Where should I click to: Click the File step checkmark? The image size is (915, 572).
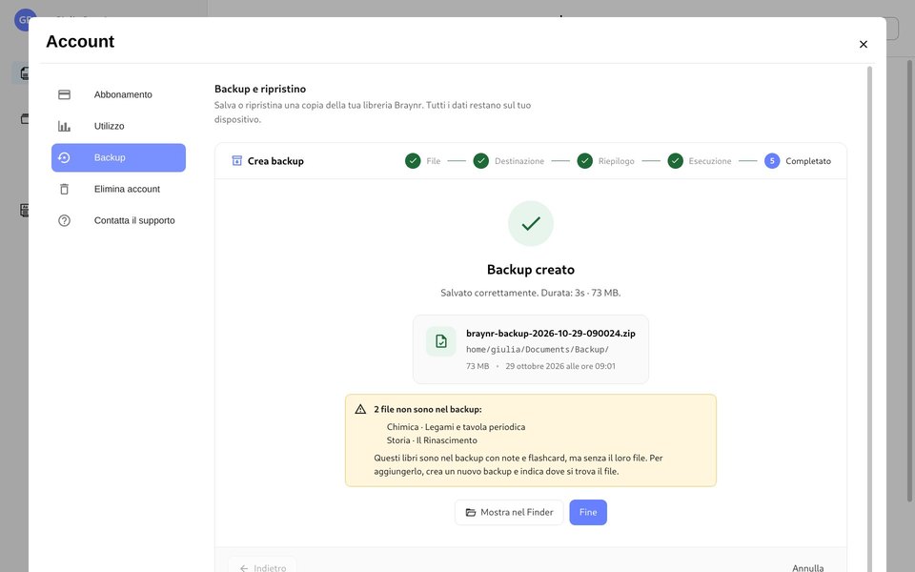point(413,160)
